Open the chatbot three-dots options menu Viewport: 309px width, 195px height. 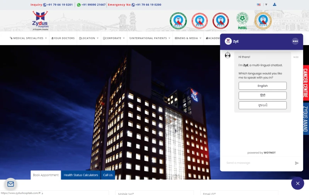point(295,41)
